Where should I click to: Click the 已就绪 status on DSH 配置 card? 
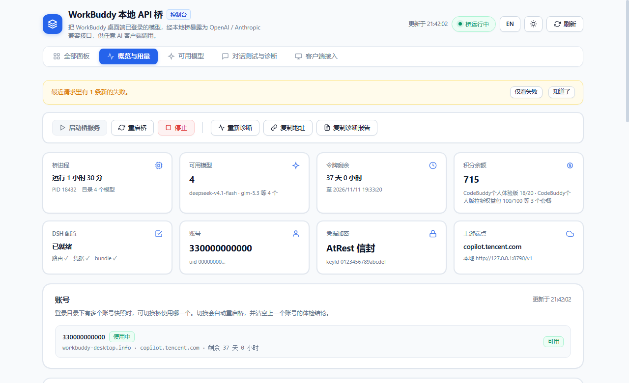62,246
